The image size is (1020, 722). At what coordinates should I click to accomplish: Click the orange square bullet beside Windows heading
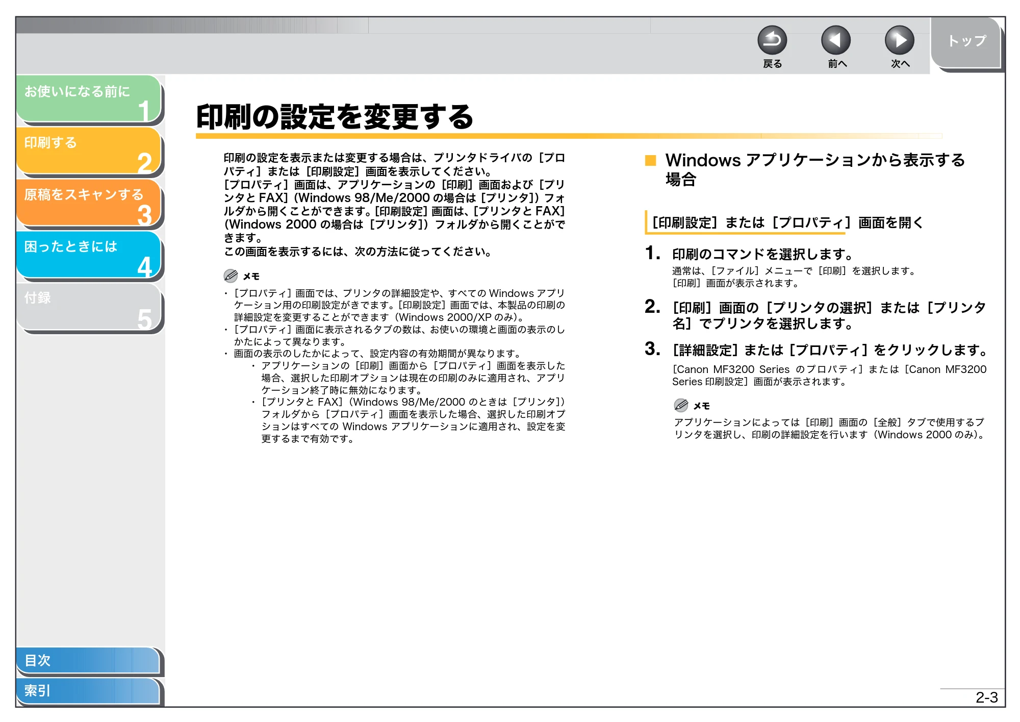tap(650, 161)
